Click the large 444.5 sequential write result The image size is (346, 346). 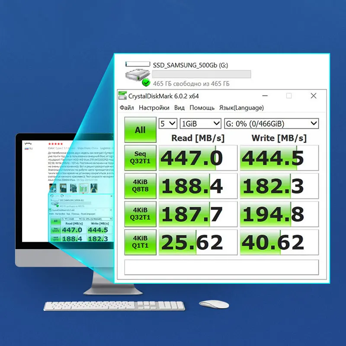click(x=279, y=158)
